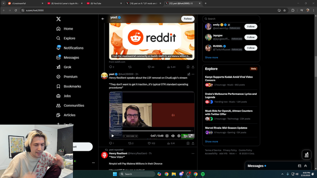Open account options dots near profile
Screen dimensions: 317x178
(93, 163)
